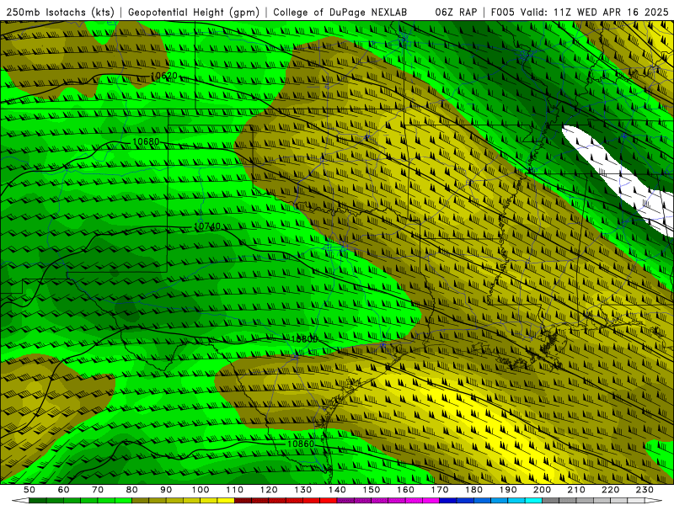
Task: Click the 150 value on the color scale
Action: (372, 490)
